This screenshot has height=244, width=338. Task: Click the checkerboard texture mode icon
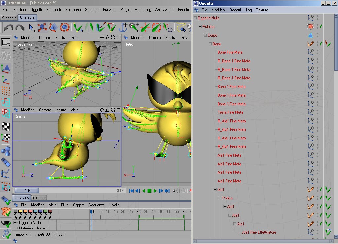coord(6,126)
